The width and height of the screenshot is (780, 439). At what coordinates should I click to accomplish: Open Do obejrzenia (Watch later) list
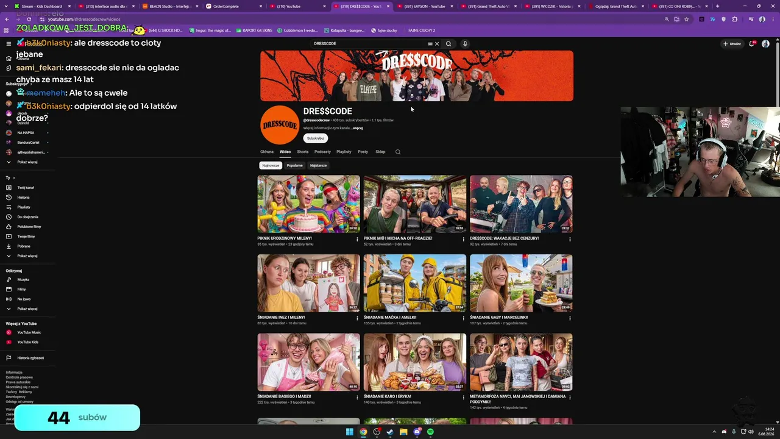(x=27, y=217)
